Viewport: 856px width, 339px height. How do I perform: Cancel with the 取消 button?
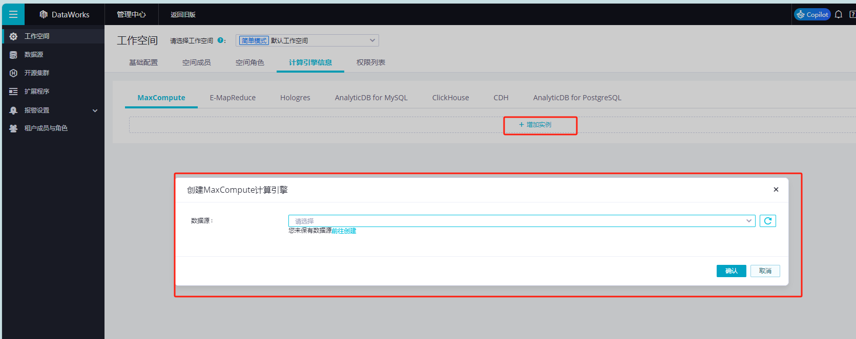coord(765,271)
